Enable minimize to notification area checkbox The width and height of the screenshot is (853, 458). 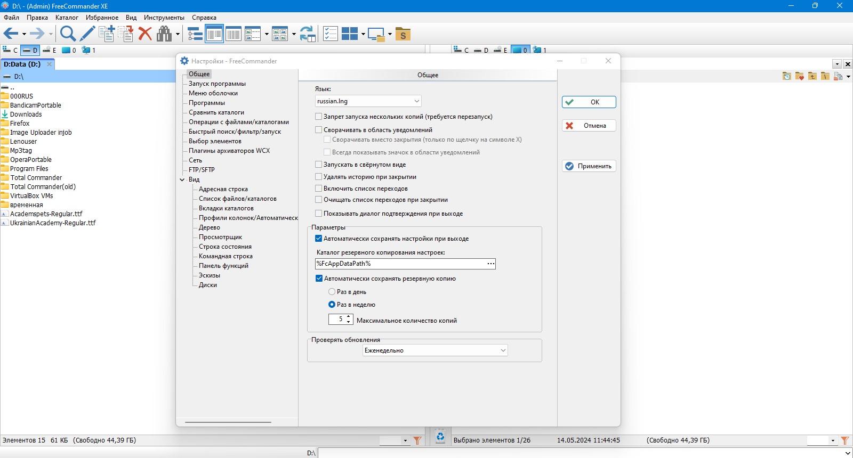pyautogui.click(x=319, y=129)
